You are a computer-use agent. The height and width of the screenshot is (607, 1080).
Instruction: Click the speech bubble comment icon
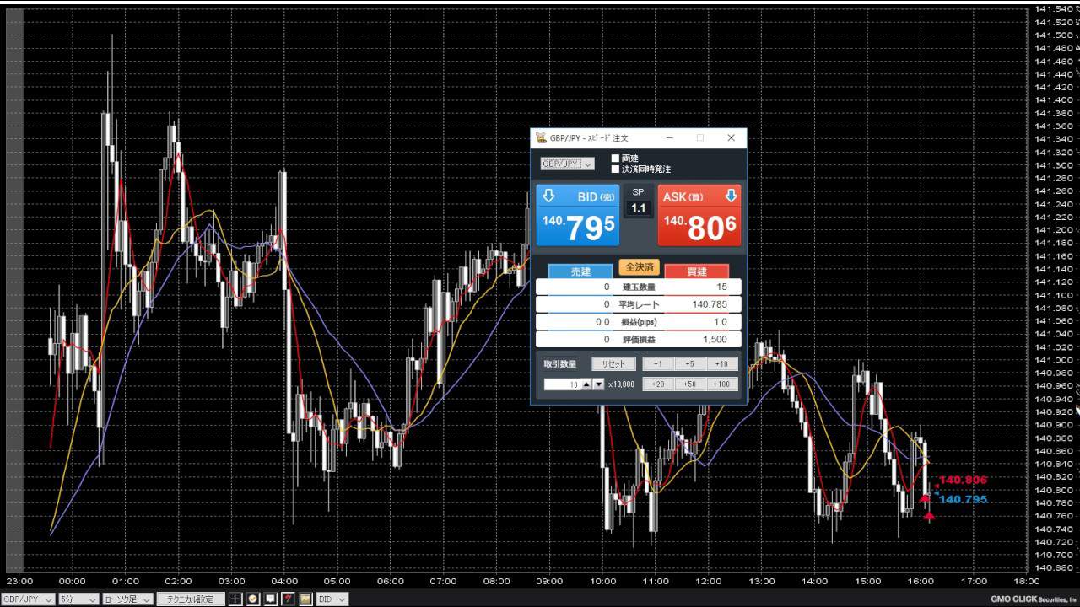click(270, 599)
